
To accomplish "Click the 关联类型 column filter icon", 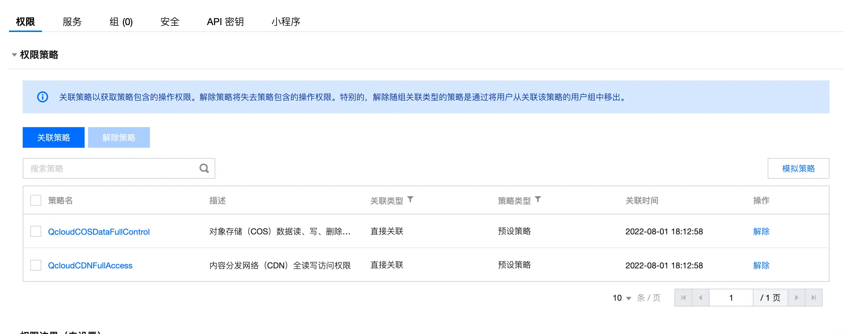I will [x=410, y=199].
